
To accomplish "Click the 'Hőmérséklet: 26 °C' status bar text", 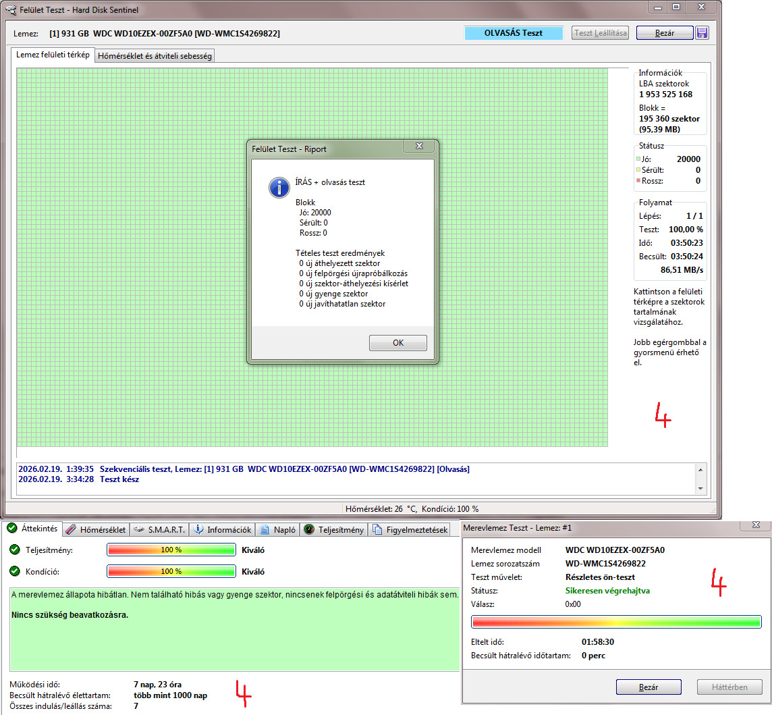I will click(381, 508).
